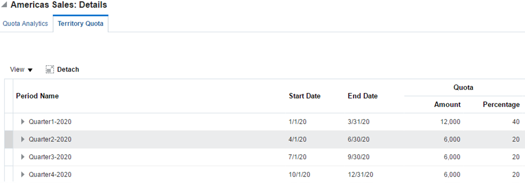Open the View dropdown menu
This screenshot has height=183, width=525.
(x=21, y=70)
